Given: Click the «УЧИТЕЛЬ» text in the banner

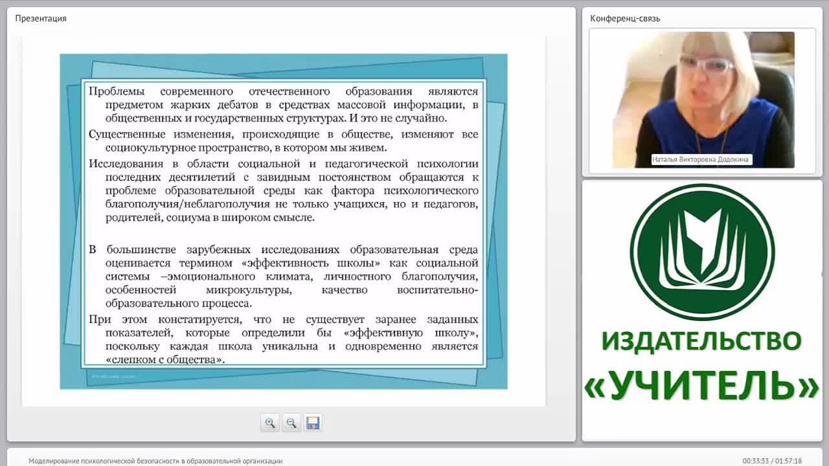Looking at the screenshot, I should [x=702, y=385].
